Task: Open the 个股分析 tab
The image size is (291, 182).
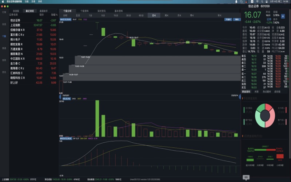Action: (x=67, y=11)
